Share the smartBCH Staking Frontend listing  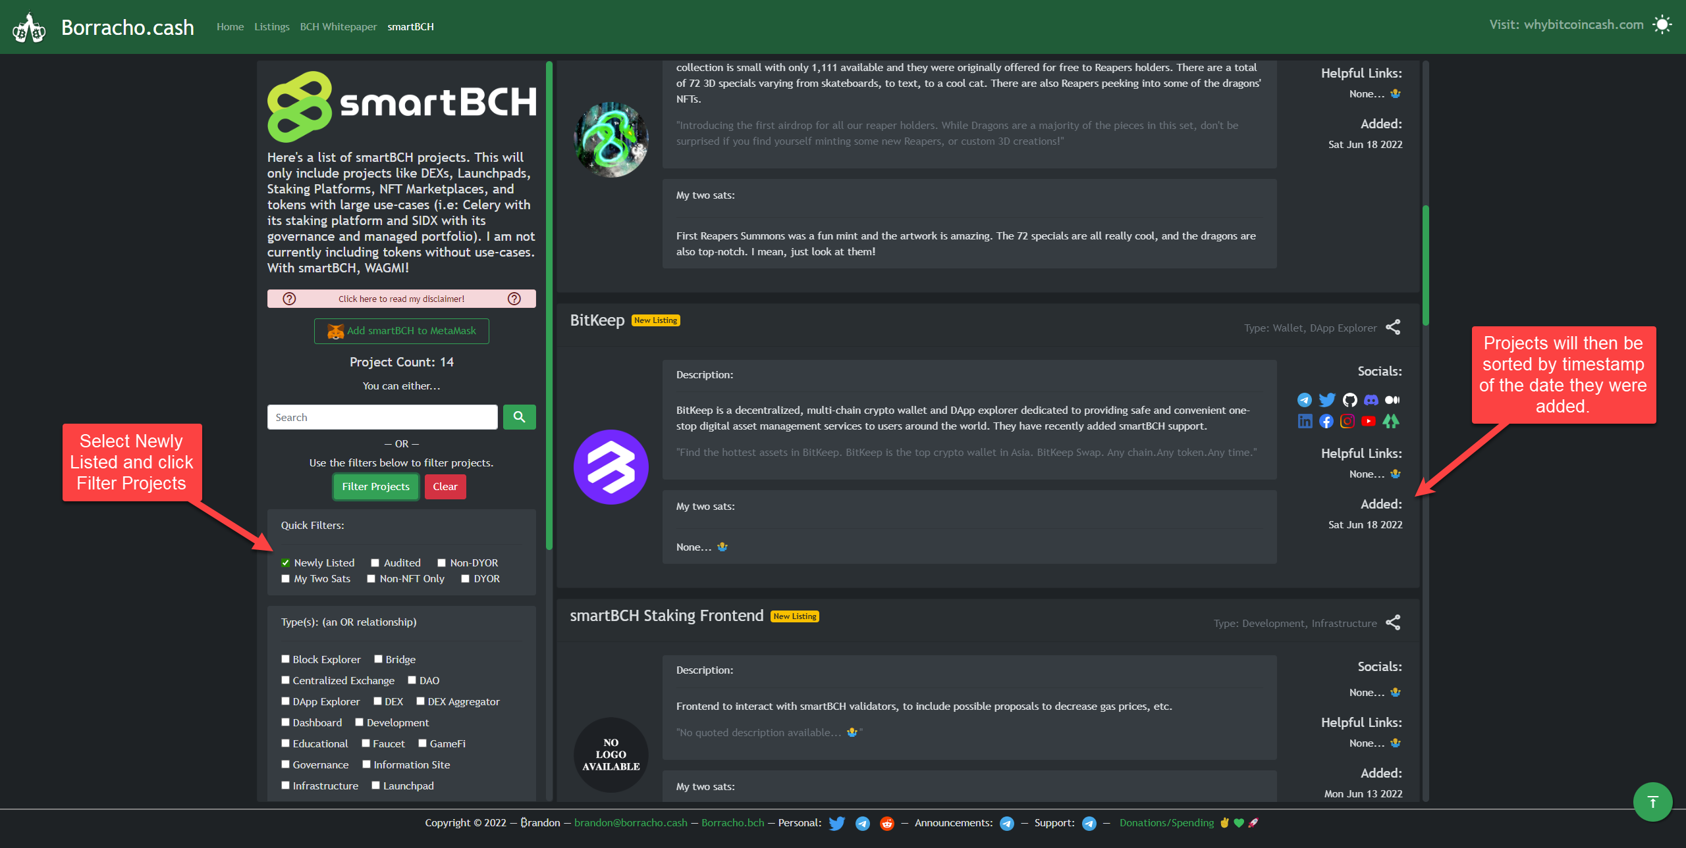(1393, 623)
